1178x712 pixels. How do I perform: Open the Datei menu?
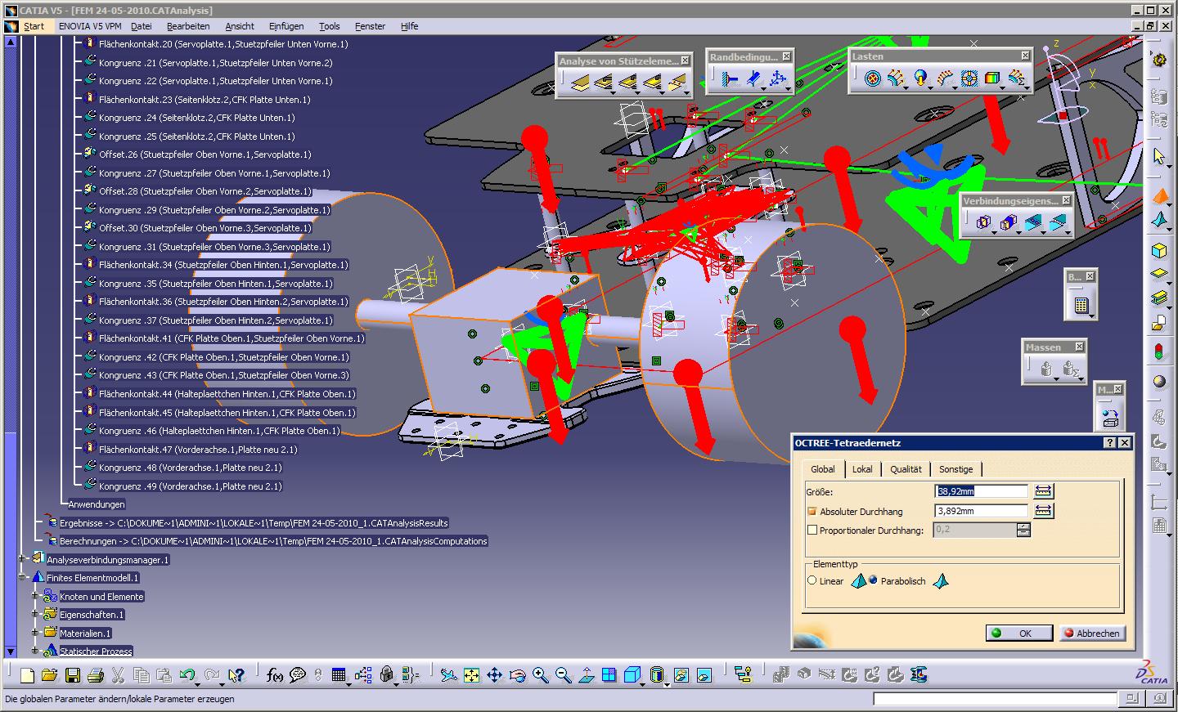[x=142, y=26]
